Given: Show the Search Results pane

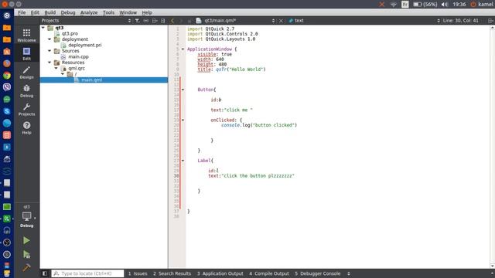Looking at the screenshot, I should 172,273.
